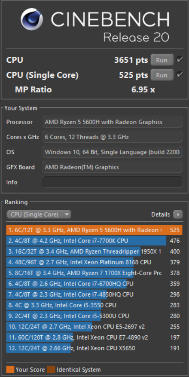
Task: Select the orange Ryzen 5 5600H ranking entry
Action: [x=94, y=230]
